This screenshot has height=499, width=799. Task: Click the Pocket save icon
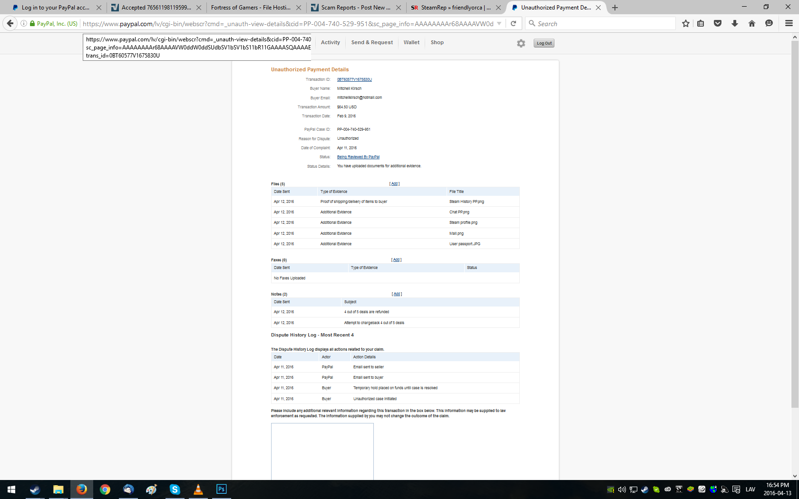[x=718, y=23]
